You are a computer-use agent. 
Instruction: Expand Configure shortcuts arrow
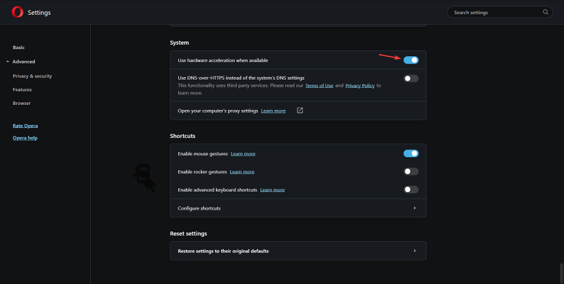pyautogui.click(x=415, y=208)
